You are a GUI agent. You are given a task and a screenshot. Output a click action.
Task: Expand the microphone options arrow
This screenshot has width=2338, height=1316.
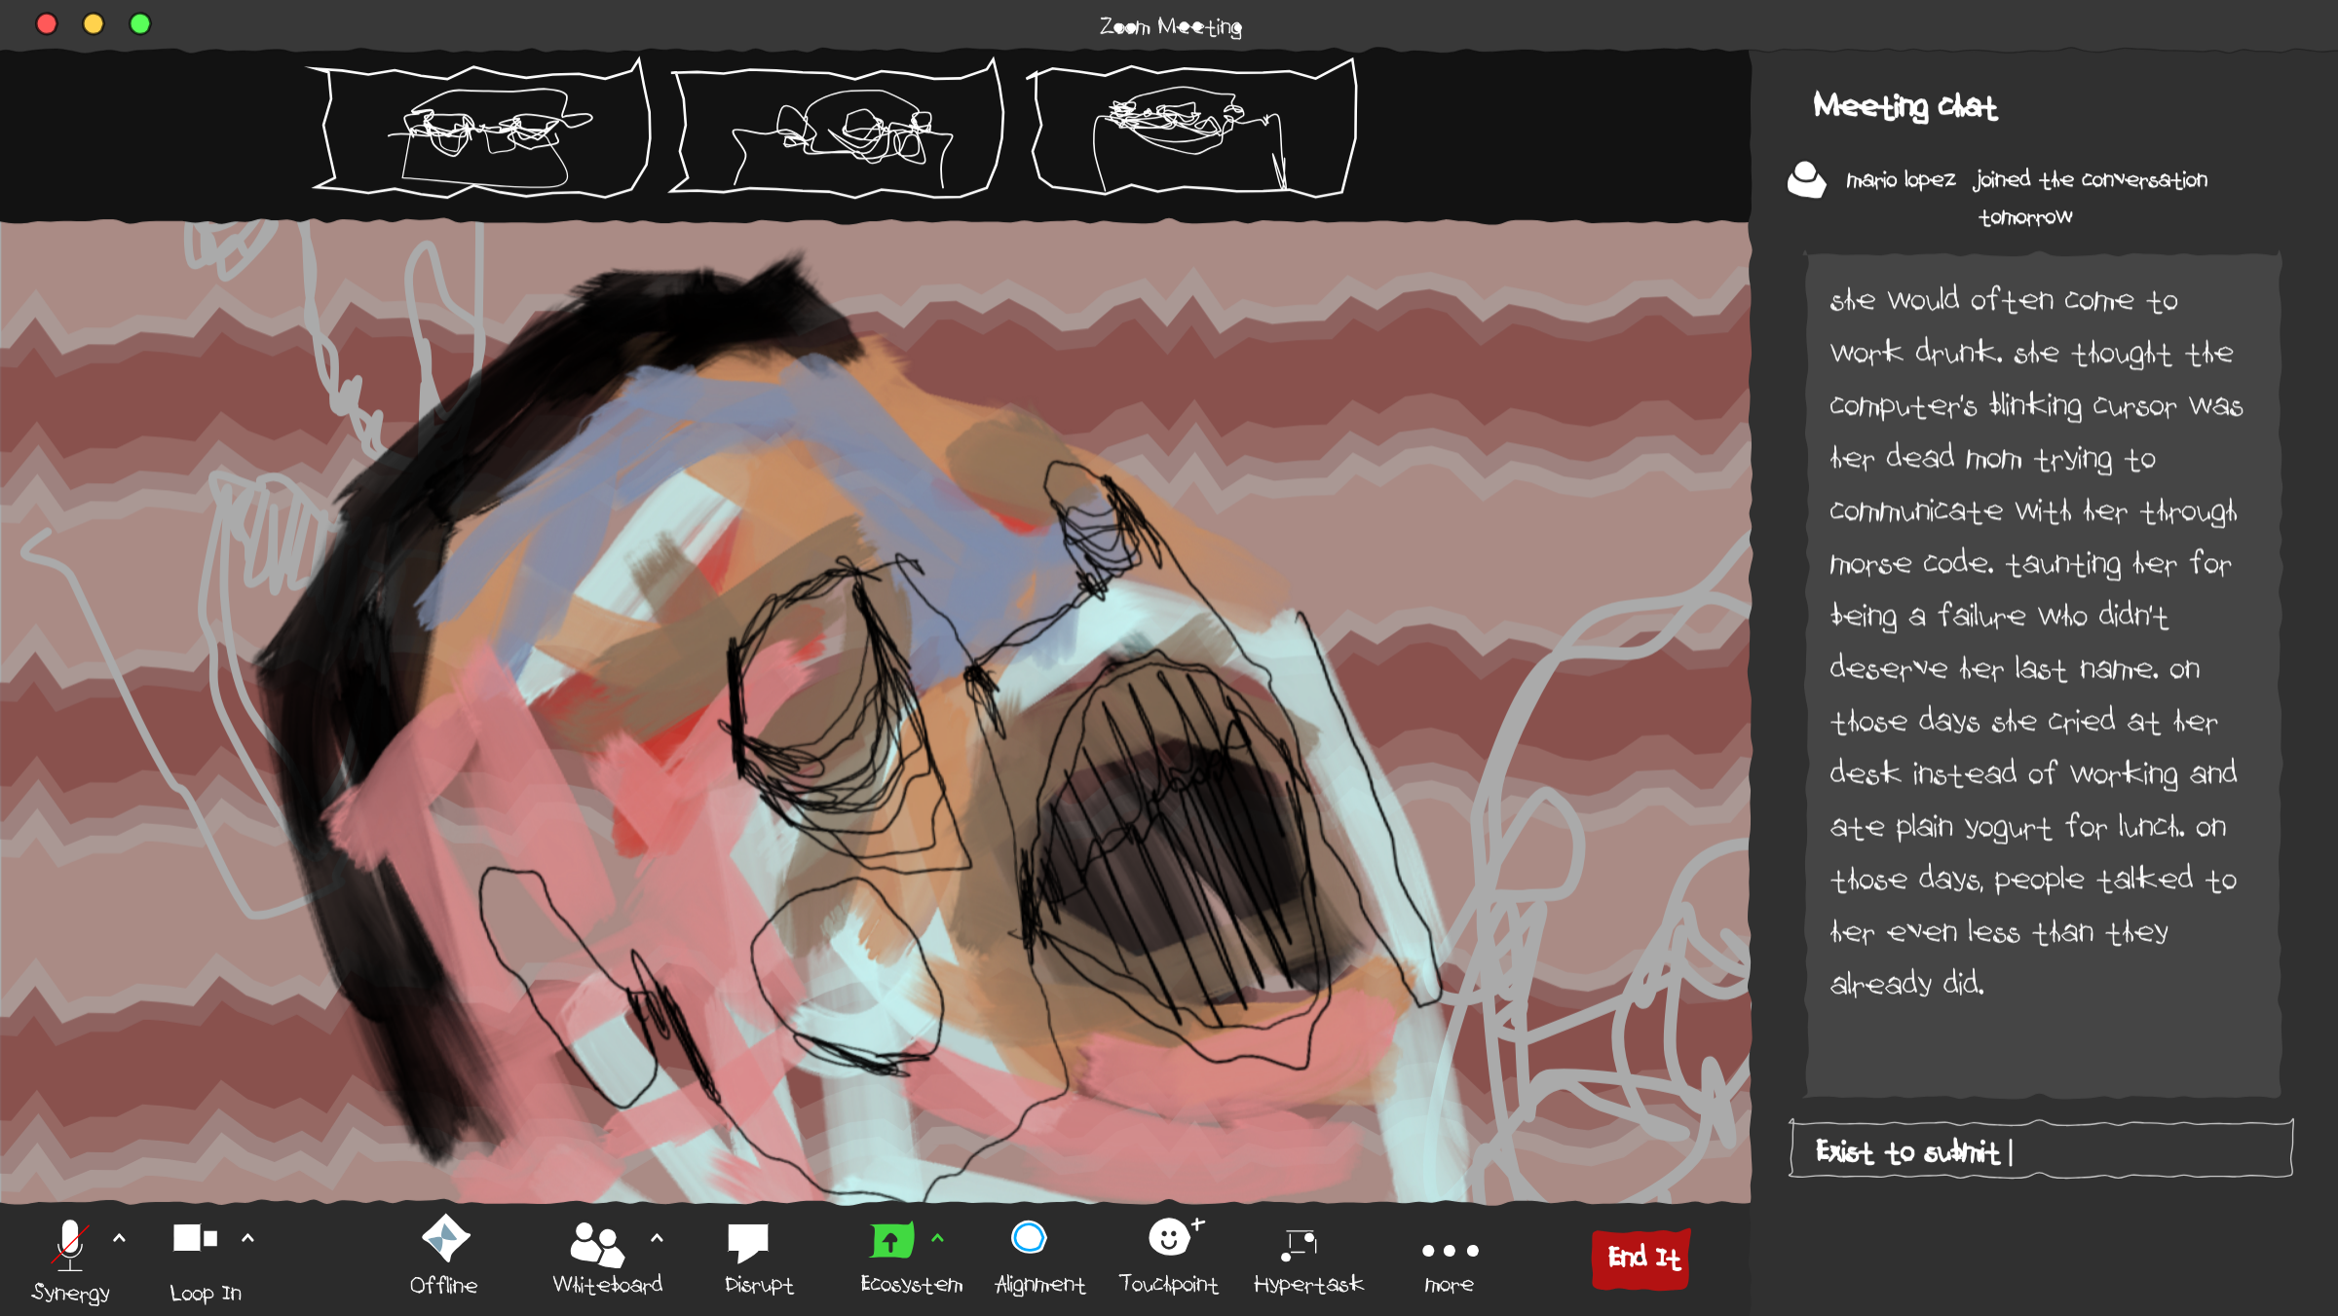120,1238
